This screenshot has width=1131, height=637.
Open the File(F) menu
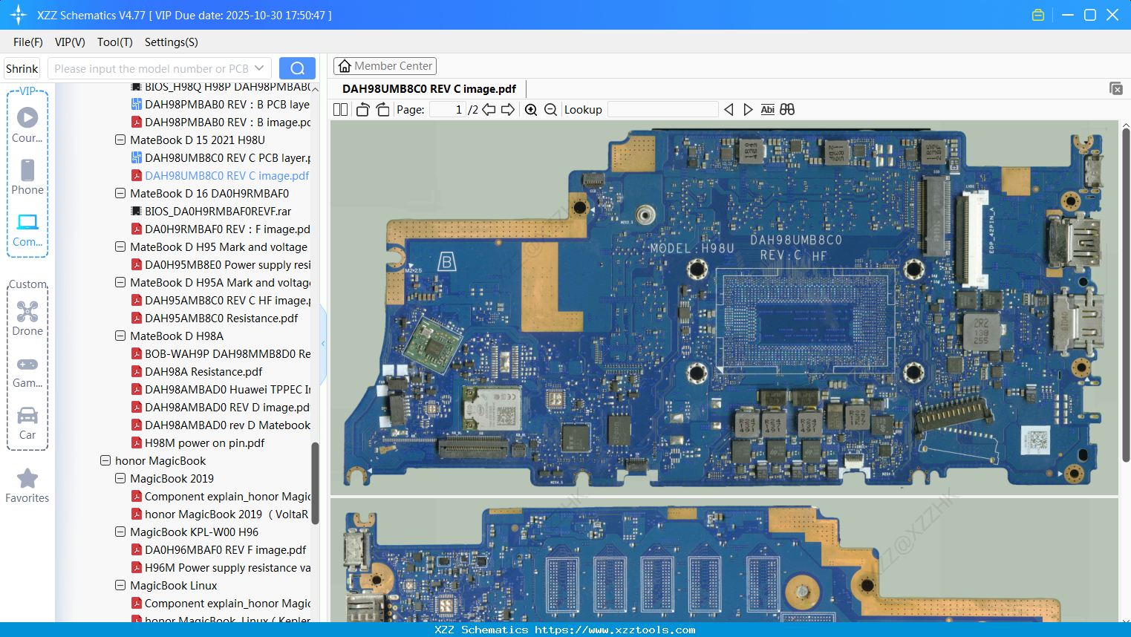tap(28, 42)
